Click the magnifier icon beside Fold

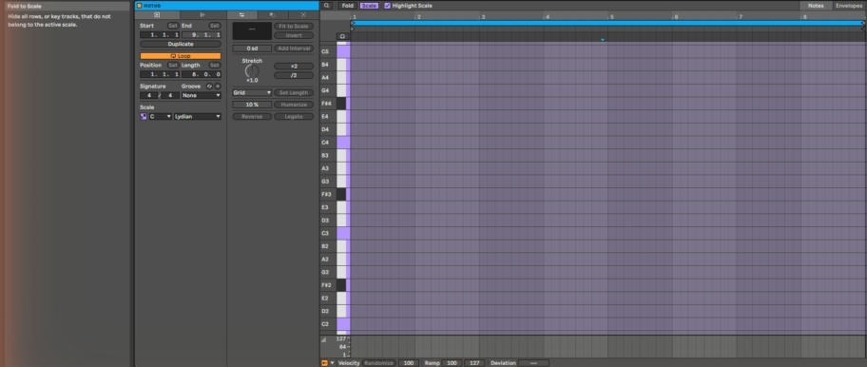point(327,6)
